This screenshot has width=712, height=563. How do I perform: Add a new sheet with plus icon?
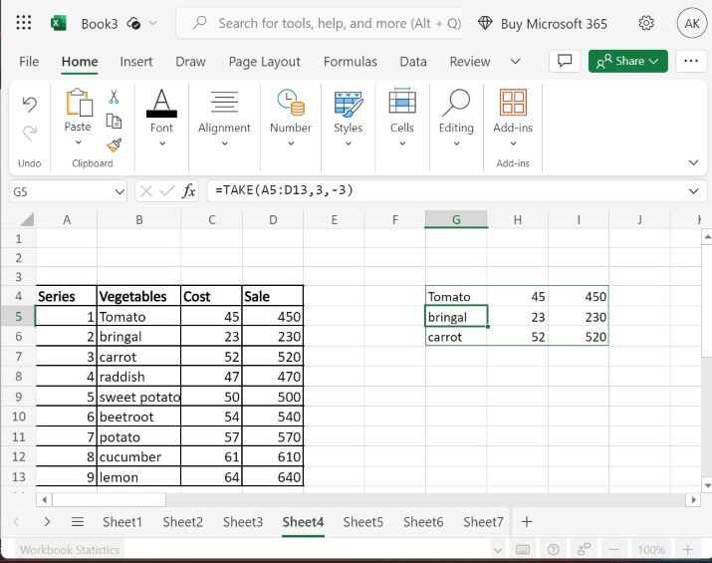click(527, 522)
